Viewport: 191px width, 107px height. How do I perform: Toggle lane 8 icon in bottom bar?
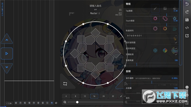pyautogui.click(x=16, y=103)
